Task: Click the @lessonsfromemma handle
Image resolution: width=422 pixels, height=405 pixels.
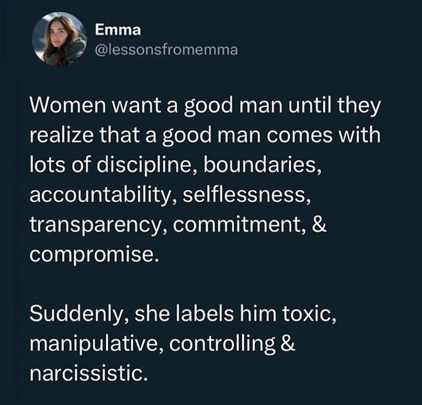Action: click(166, 51)
